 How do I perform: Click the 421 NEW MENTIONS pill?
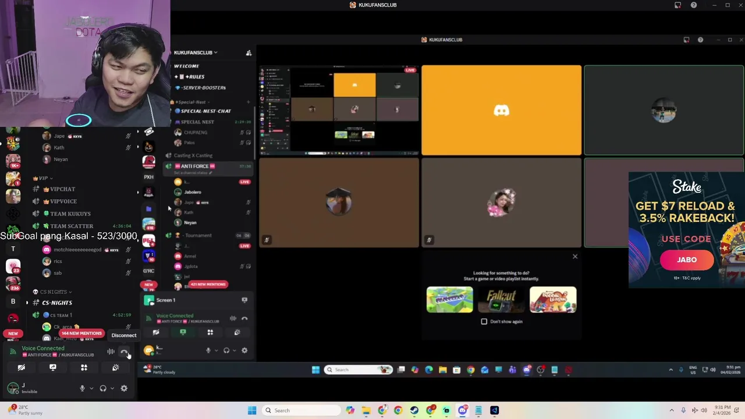[x=208, y=285]
